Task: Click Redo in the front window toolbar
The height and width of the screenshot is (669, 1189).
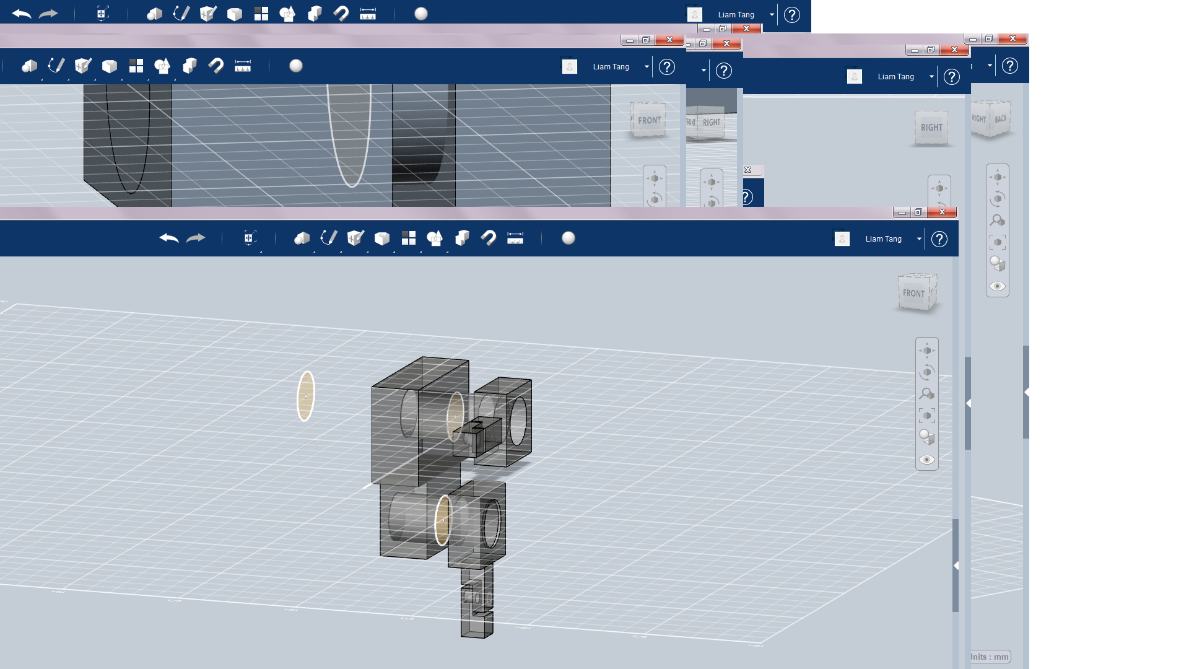Action: point(196,238)
